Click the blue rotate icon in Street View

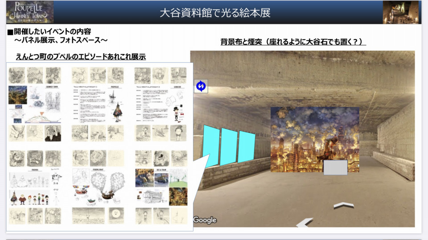(201, 86)
